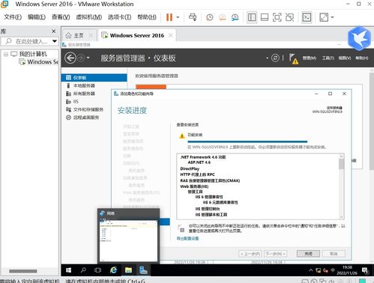Open the 工具(T) menu in Server Manager

click(x=328, y=58)
